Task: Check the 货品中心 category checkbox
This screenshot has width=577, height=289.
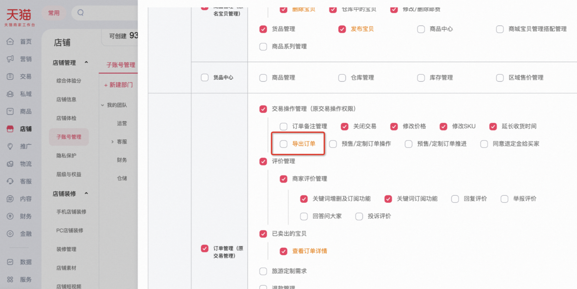Action: pos(205,78)
